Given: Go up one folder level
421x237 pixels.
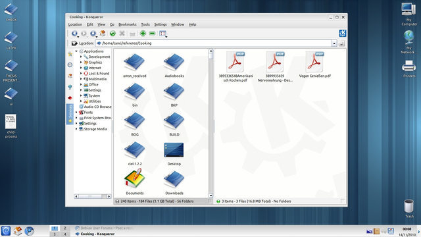Looking at the screenshot, I should click(93, 34).
